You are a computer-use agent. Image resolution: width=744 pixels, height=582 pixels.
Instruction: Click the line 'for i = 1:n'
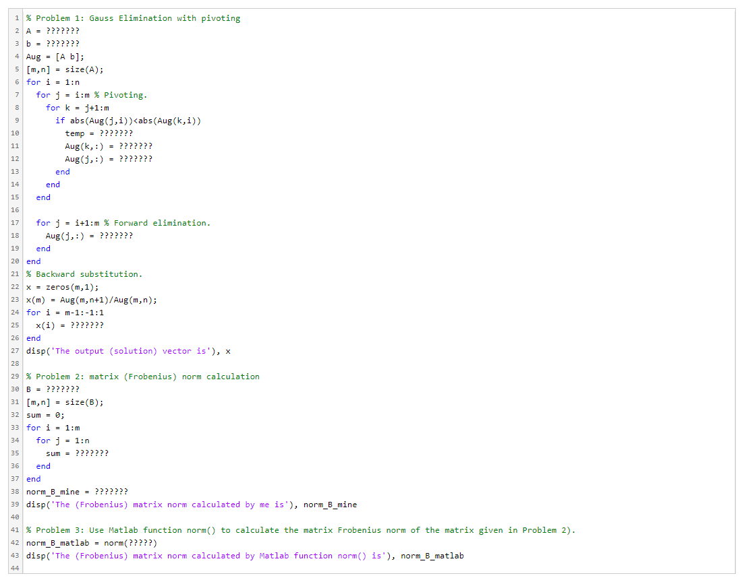coord(53,82)
